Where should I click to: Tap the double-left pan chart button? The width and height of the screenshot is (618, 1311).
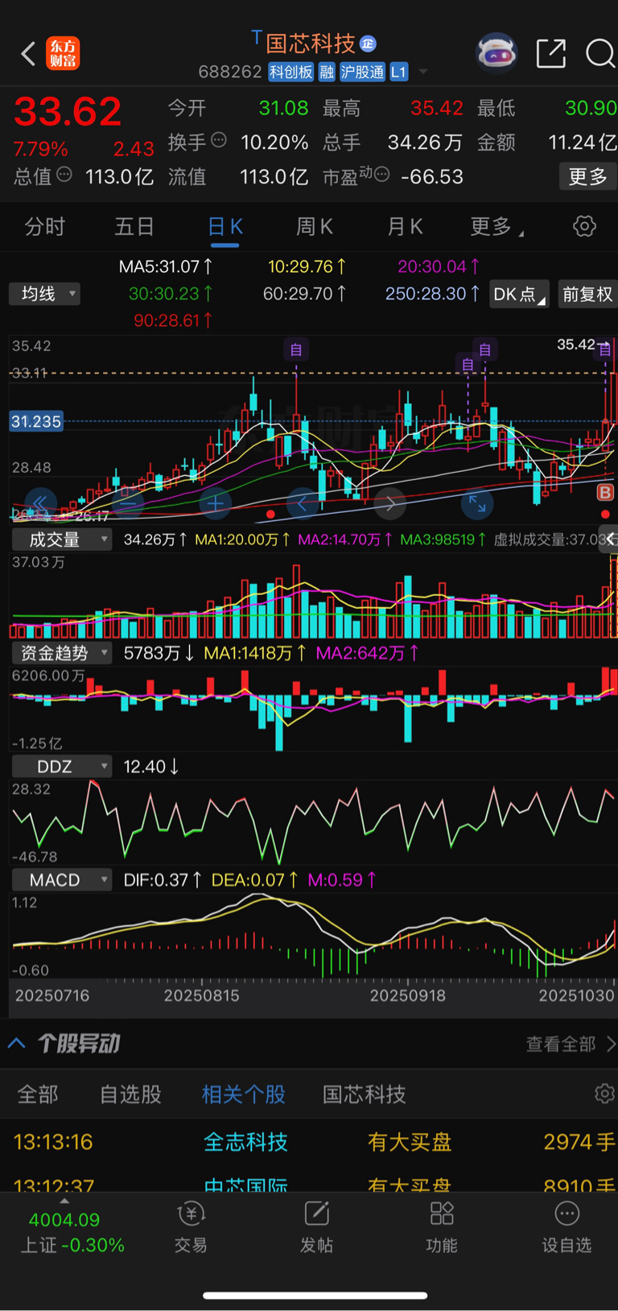pyautogui.click(x=40, y=504)
